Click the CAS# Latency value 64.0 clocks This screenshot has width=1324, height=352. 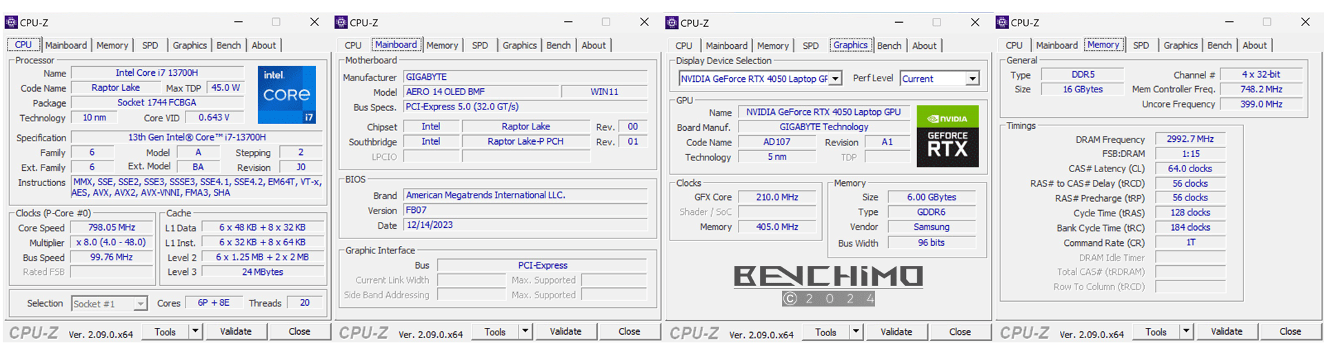click(1190, 169)
